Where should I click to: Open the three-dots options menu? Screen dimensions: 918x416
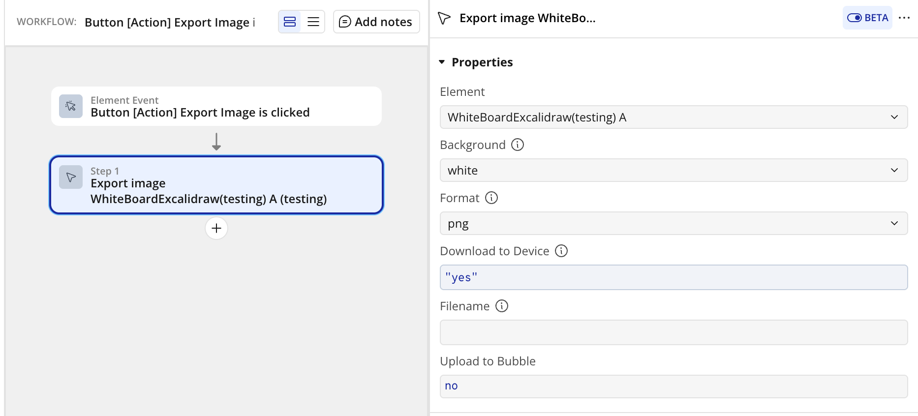click(904, 18)
